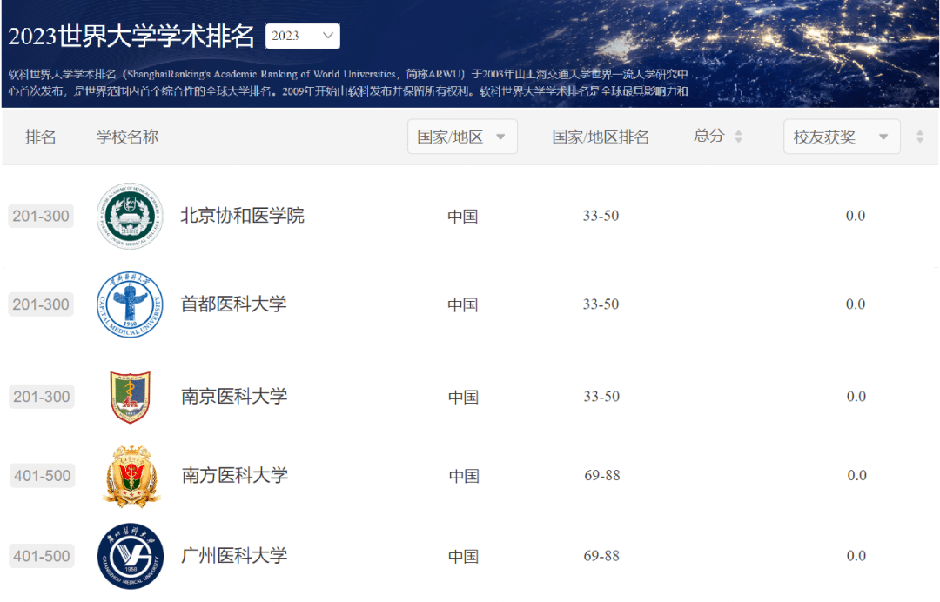The image size is (940, 602).
Task: Click the Southern Medical University emblem
Action: coord(131,476)
